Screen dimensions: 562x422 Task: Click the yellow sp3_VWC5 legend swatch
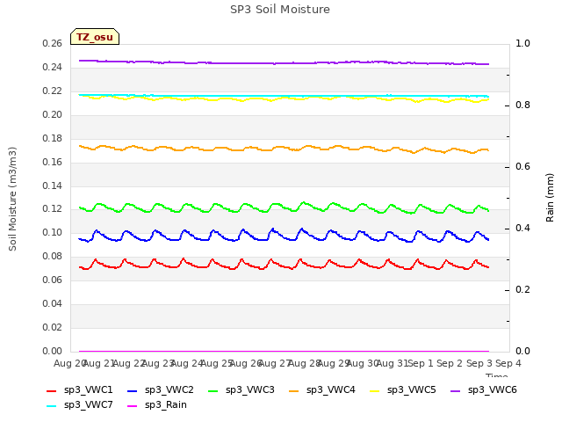coord(375,391)
